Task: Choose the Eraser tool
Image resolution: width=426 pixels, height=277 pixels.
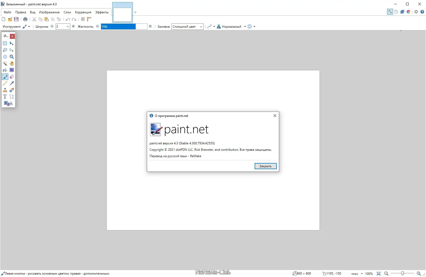Action: (12, 77)
